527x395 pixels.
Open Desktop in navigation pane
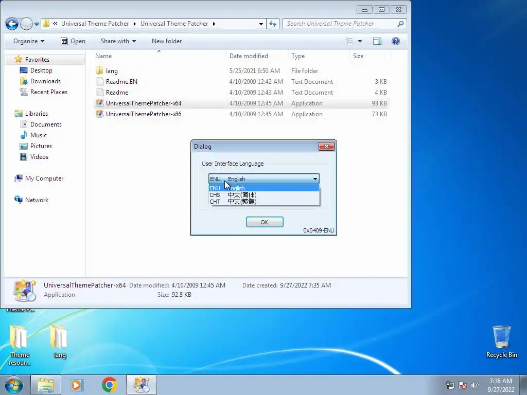click(41, 70)
